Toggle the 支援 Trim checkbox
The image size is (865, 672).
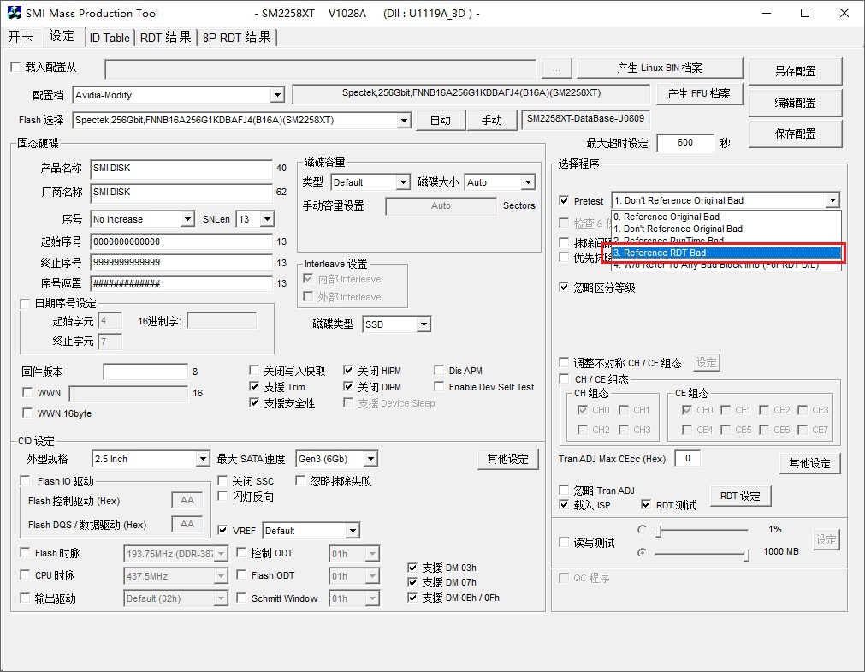pyautogui.click(x=255, y=387)
